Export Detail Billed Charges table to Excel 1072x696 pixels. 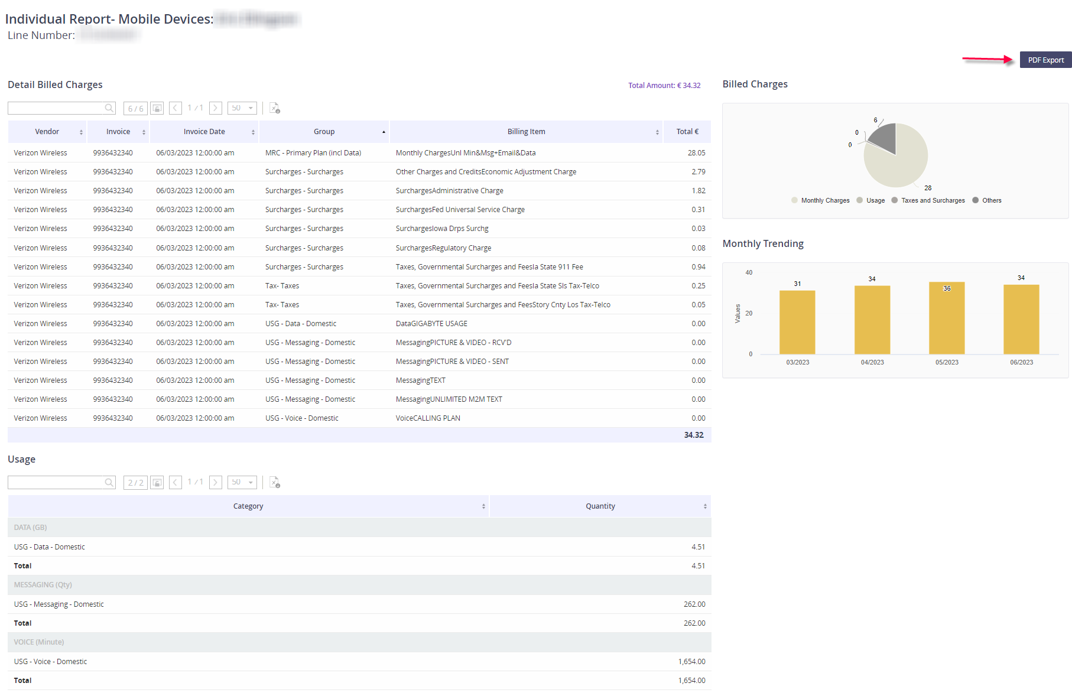275,108
